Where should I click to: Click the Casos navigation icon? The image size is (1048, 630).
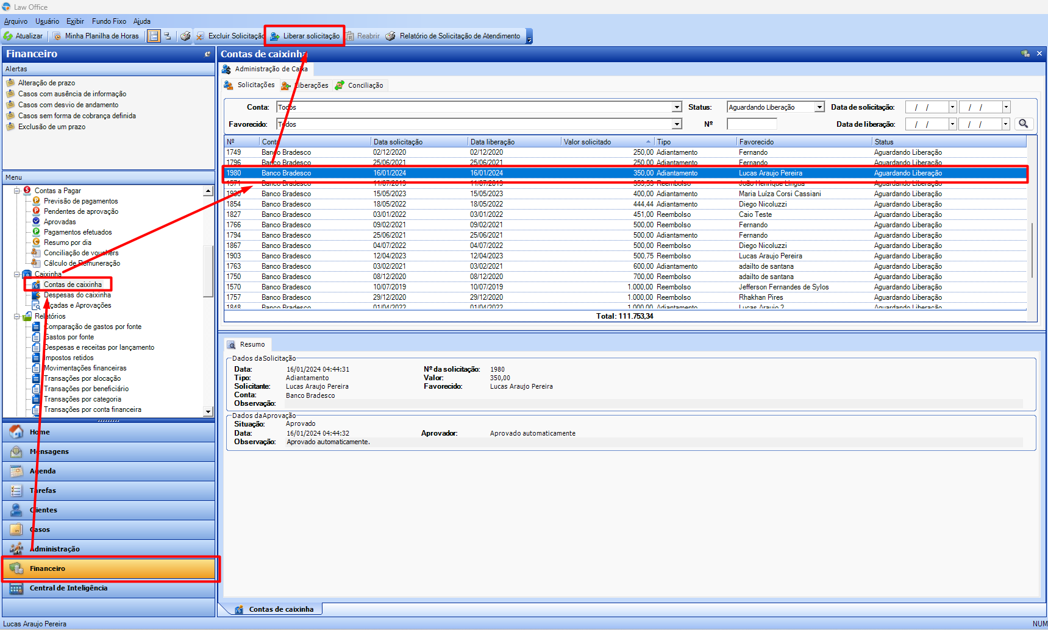pyautogui.click(x=16, y=529)
